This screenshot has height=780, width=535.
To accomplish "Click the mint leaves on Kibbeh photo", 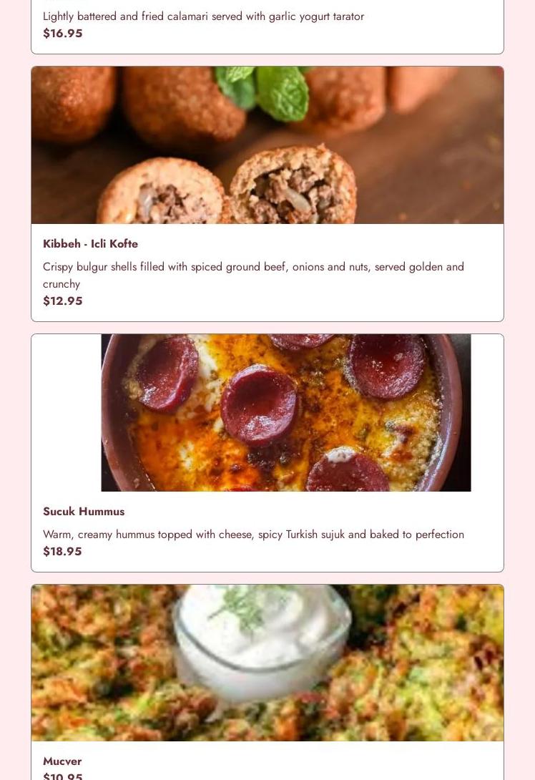I will [x=264, y=91].
